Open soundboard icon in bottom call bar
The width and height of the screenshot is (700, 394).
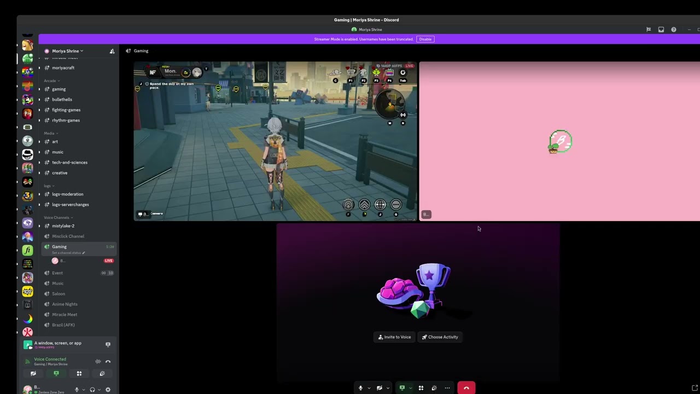434,388
